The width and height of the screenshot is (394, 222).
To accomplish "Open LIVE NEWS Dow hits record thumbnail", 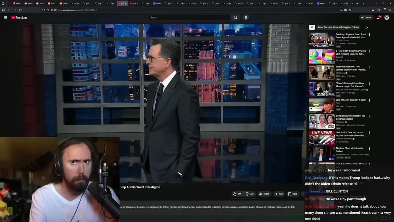I will pyautogui.click(x=322, y=138).
